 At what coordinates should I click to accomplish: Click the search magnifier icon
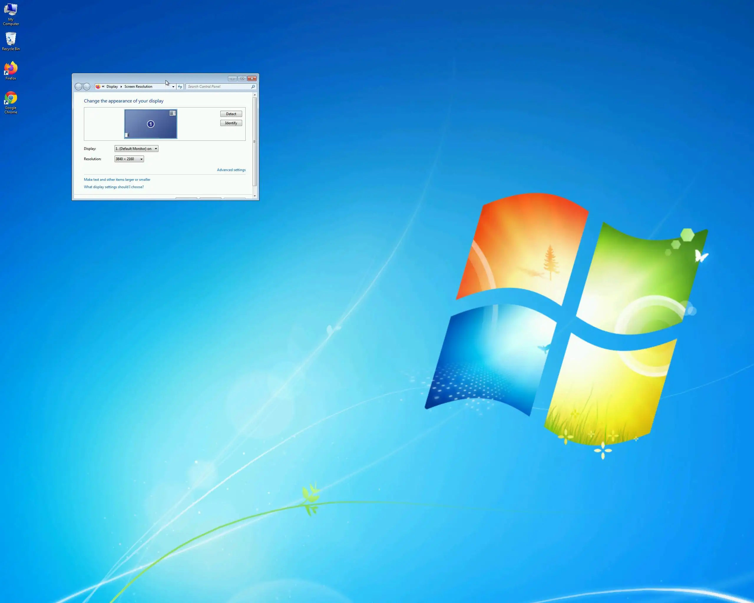click(x=253, y=87)
